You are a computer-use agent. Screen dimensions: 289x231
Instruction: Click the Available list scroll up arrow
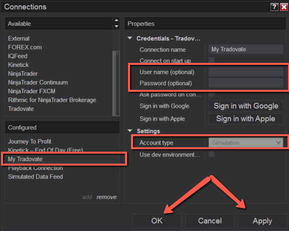click(116, 20)
